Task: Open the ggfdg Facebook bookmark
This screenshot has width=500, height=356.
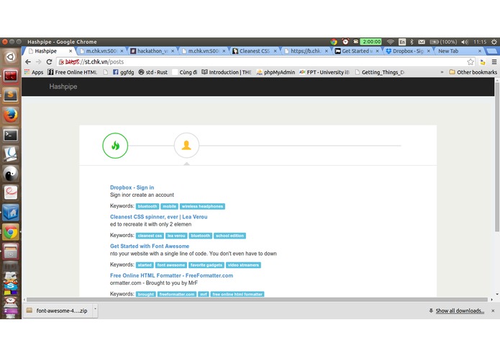Action: click(124, 72)
